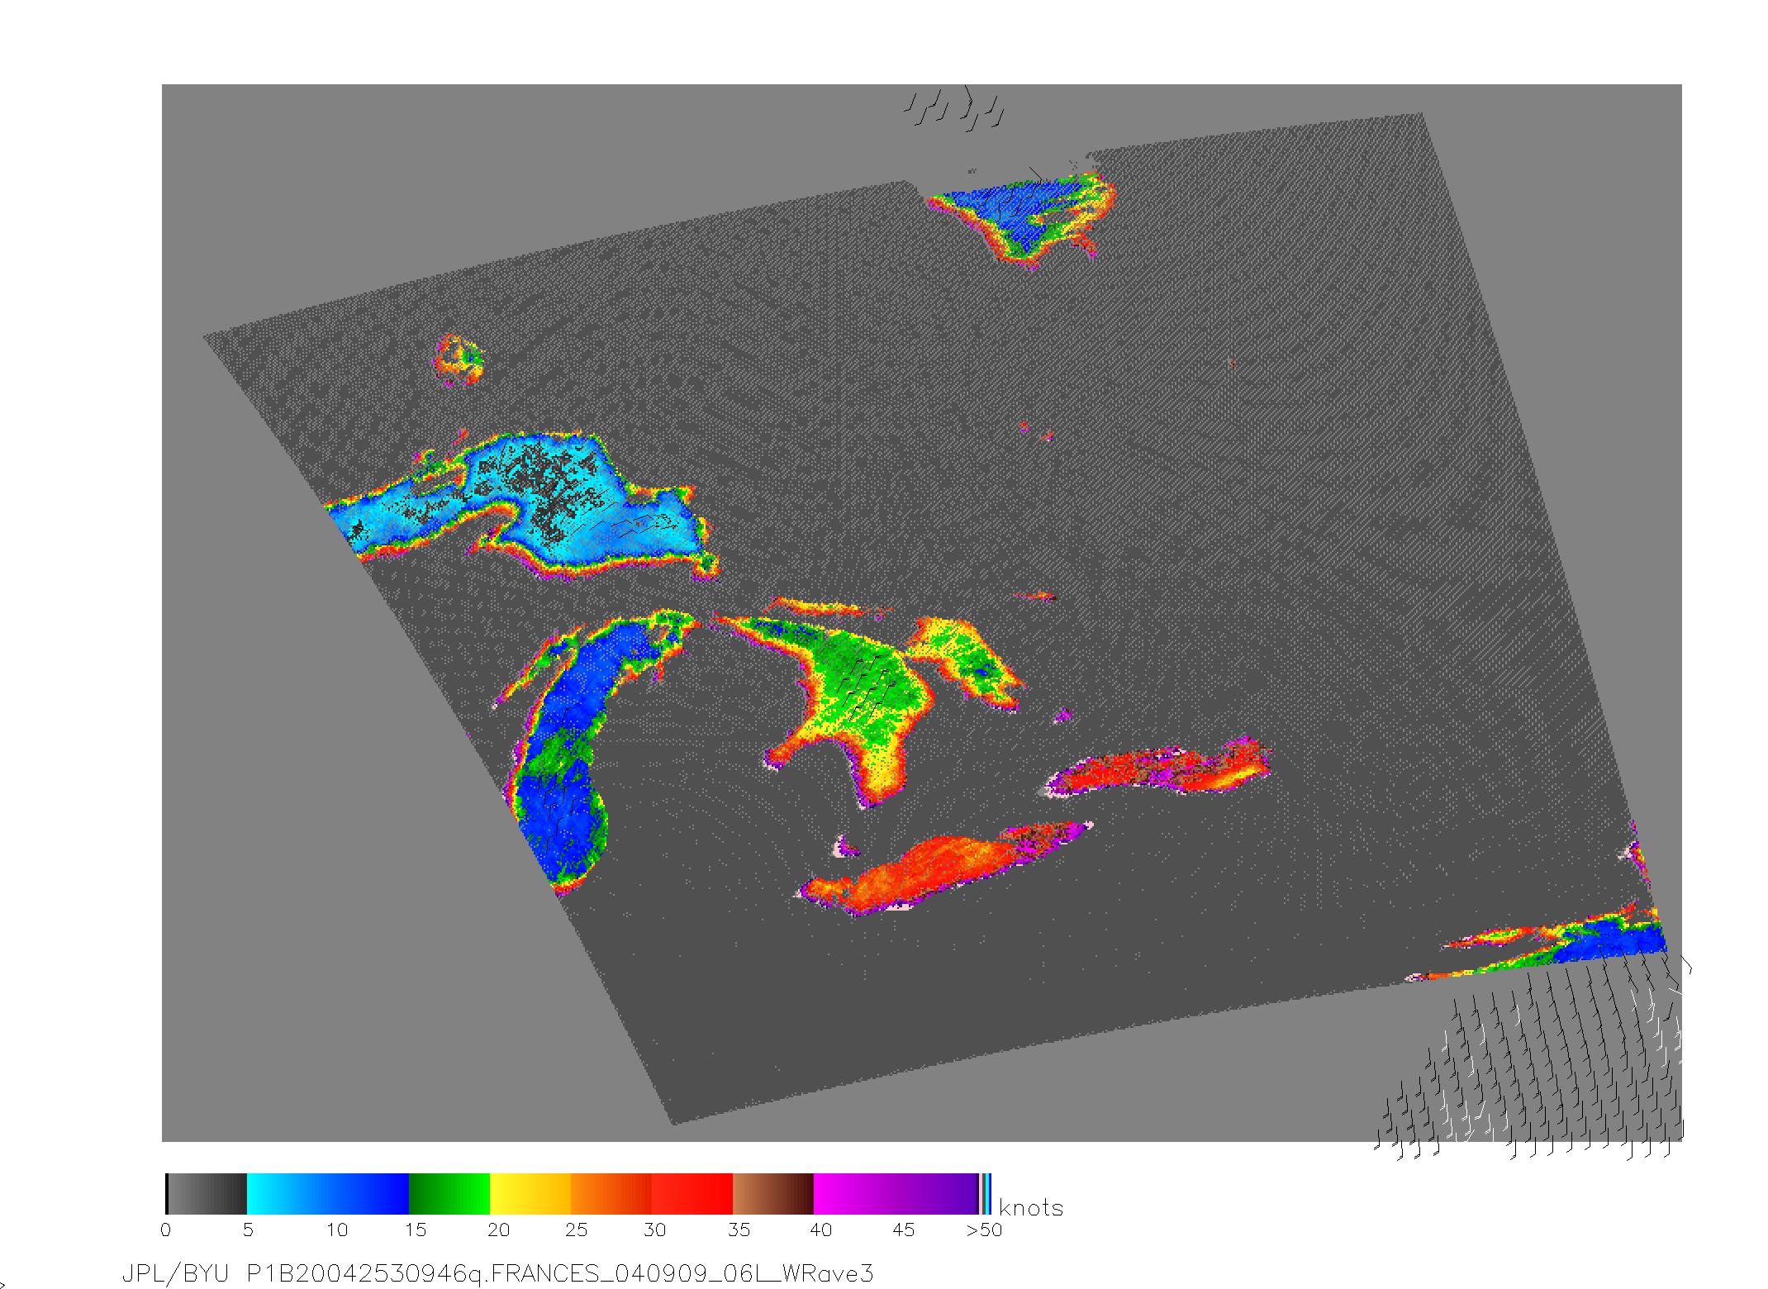Click the long blue Lake Michigan wind region
The height and width of the screenshot is (1289, 1768).
coord(570,760)
